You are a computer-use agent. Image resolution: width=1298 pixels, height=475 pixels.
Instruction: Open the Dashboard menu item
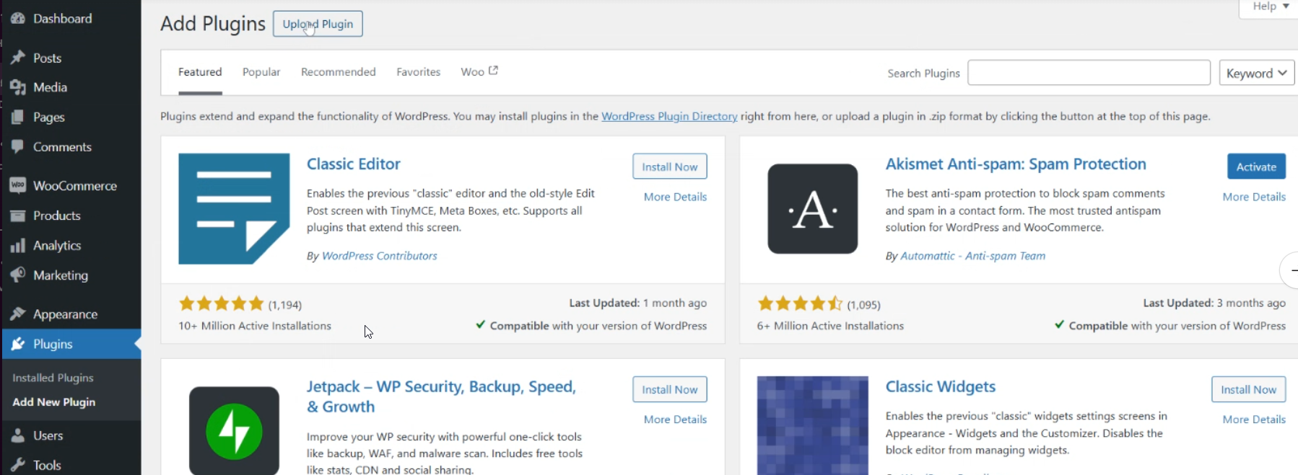pyautogui.click(x=62, y=19)
